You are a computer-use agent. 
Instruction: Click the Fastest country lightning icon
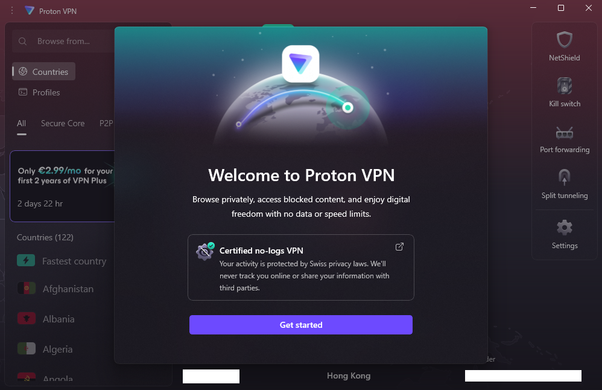pos(26,261)
